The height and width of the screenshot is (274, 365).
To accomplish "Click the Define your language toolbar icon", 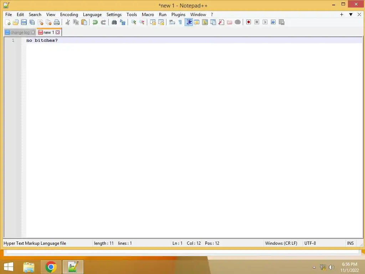I will coord(197,22).
